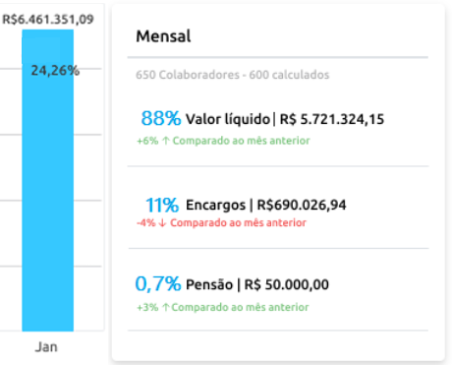452x365 pixels.
Task: Click the blue Jan bar in chart
Action: click(x=48, y=180)
